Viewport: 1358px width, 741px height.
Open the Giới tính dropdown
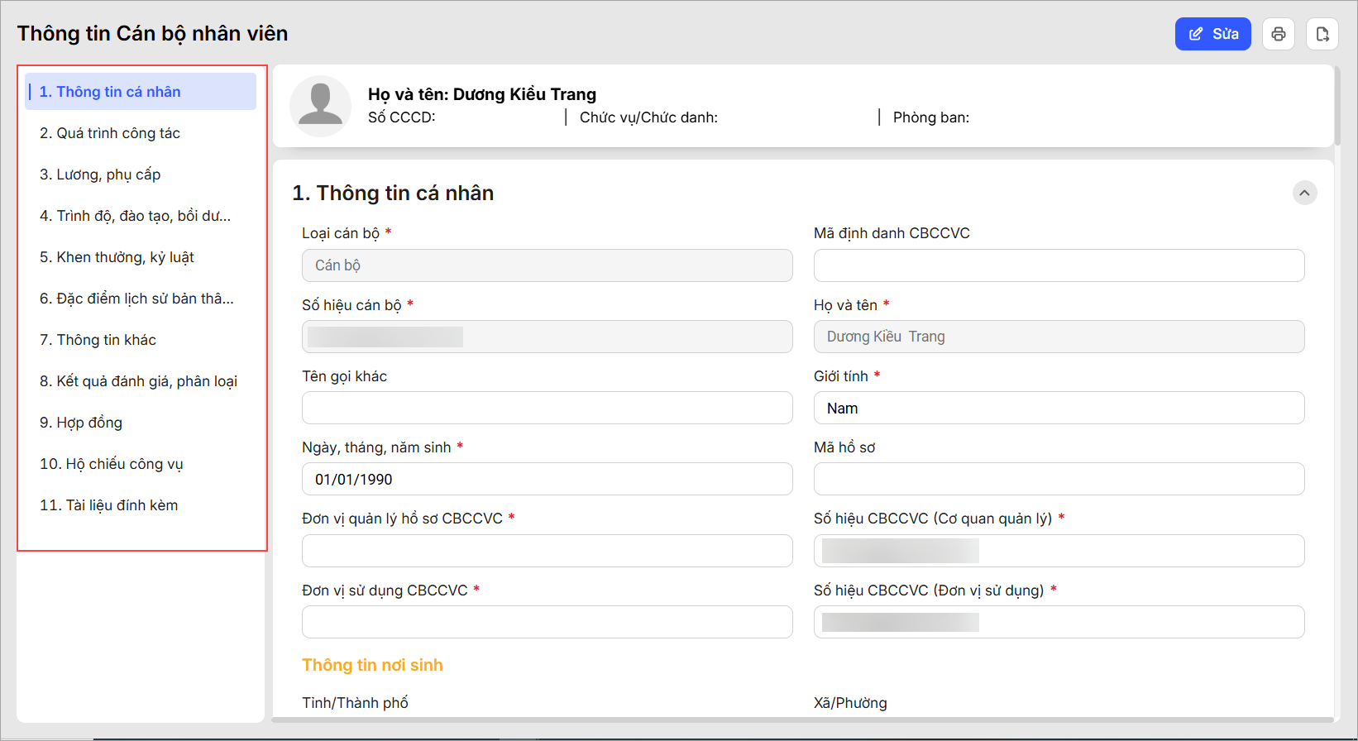[1059, 409]
